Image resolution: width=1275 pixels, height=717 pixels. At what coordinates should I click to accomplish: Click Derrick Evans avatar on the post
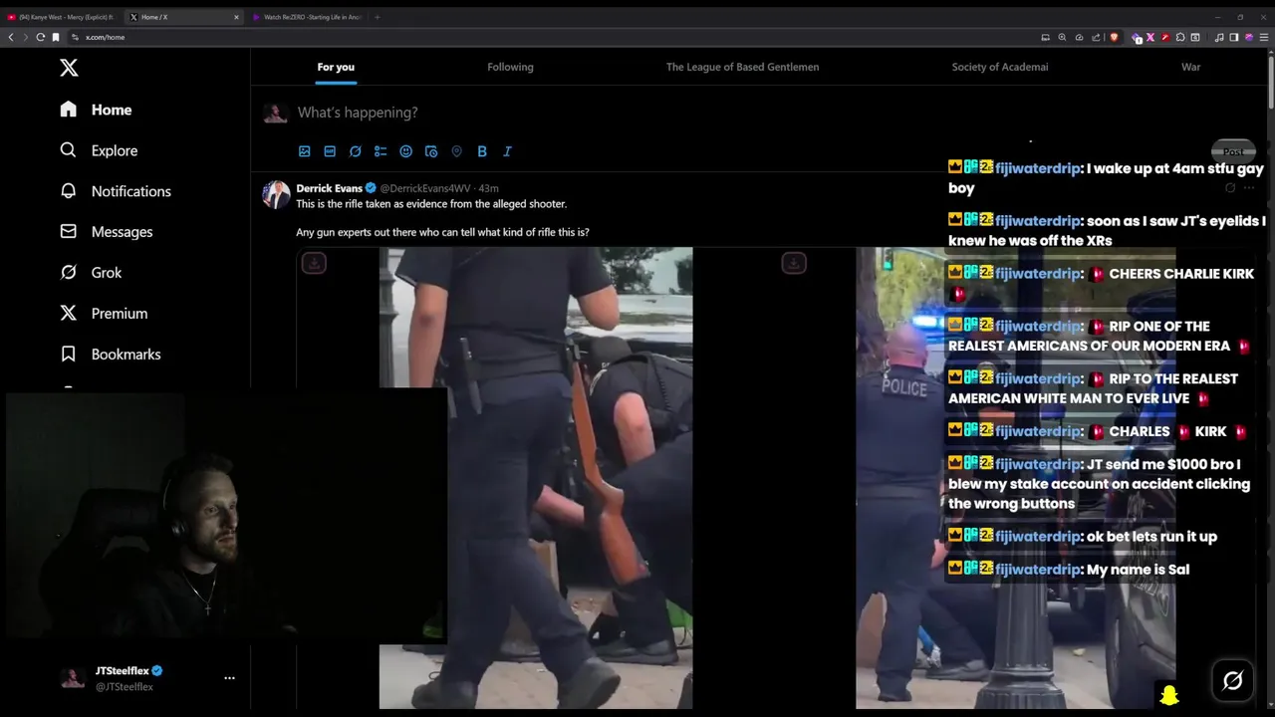(x=276, y=195)
